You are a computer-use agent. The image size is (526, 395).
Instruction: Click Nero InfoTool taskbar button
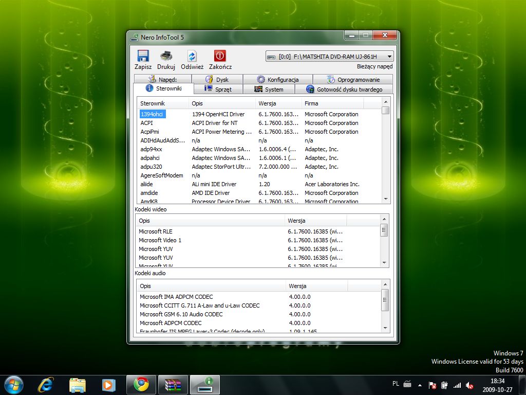(x=205, y=385)
